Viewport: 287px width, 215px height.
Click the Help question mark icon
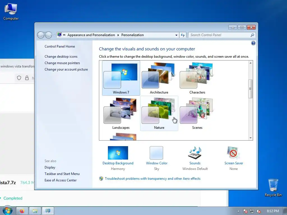click(253, 43)
